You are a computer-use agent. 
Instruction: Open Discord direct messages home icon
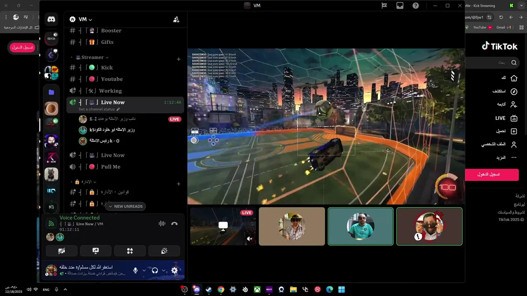pyautogui.click(x=51, y=19)
